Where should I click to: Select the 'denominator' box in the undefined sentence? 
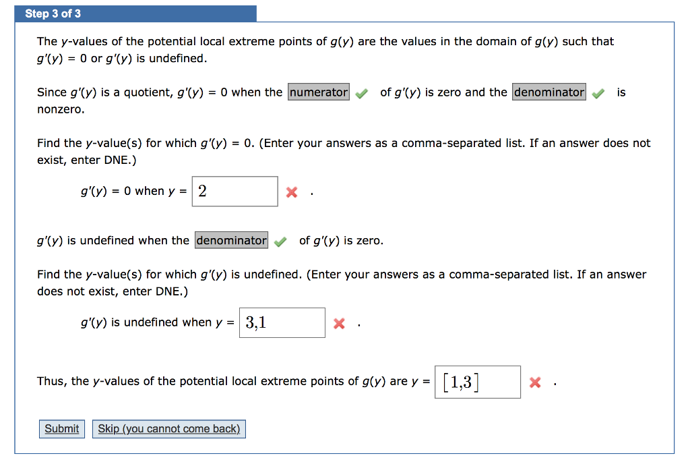pos(232,240)
